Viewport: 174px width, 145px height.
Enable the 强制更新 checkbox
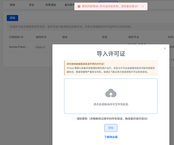click(x=74, y=119)
